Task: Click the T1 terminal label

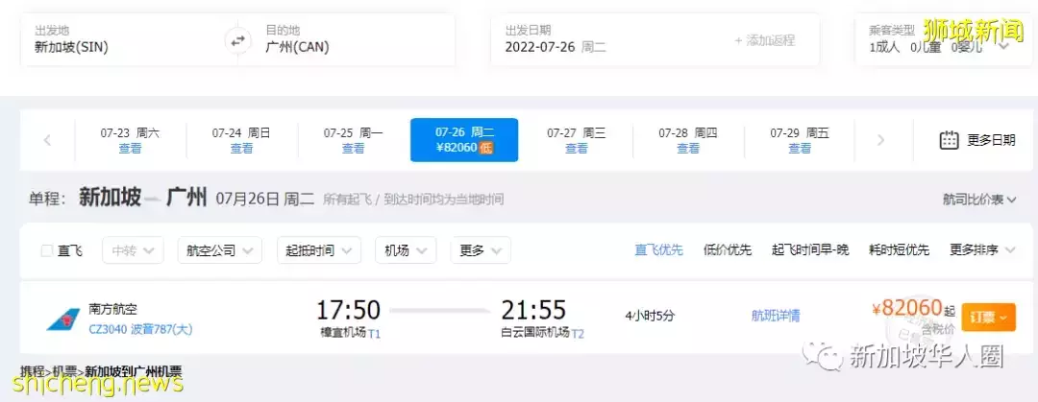Action: point(374,333)
